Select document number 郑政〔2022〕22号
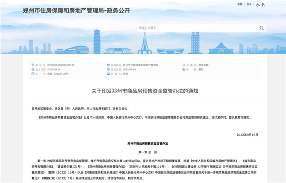Image resolution: width=286 pixels, height=183 pixels. pos(58,74)
